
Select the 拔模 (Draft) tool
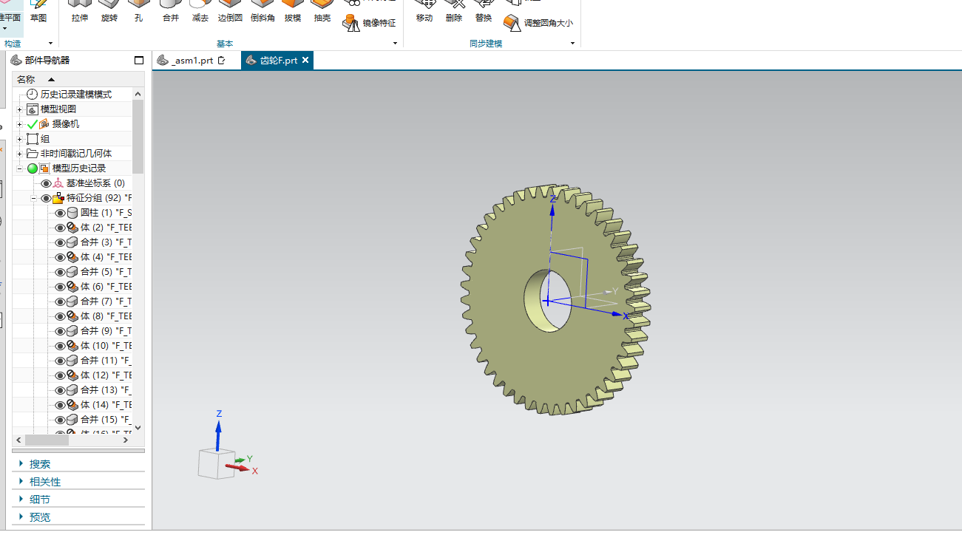point(292,12)
